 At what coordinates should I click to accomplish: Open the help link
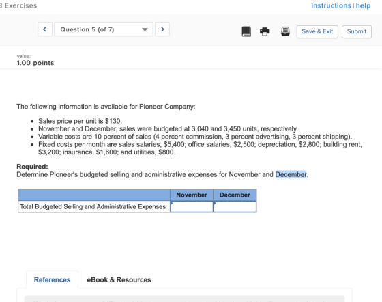(x=363, y=5)
